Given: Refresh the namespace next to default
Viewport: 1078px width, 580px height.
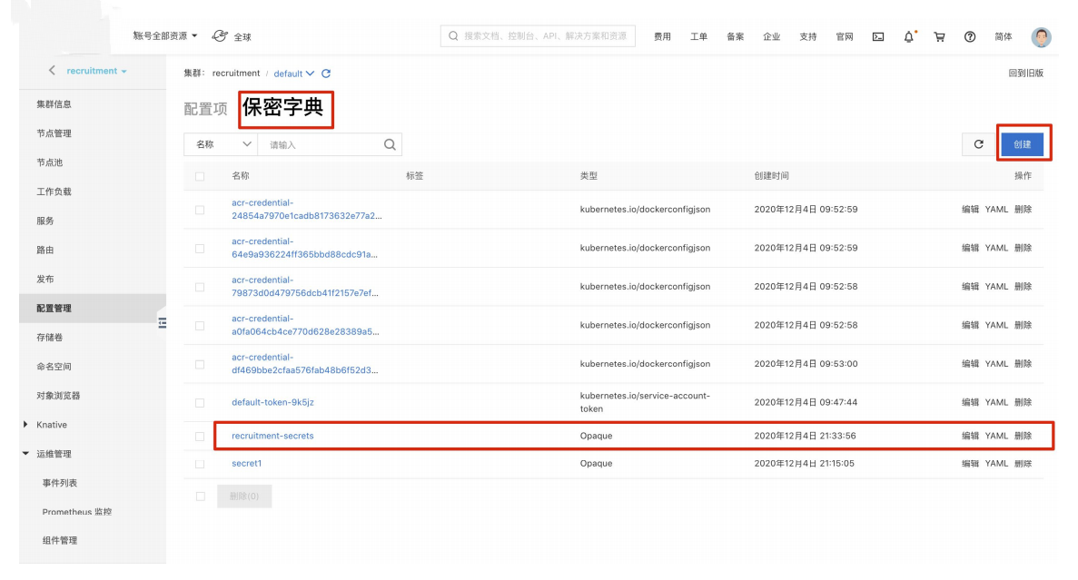Looking at the screenshot, I should click(326, 74).
